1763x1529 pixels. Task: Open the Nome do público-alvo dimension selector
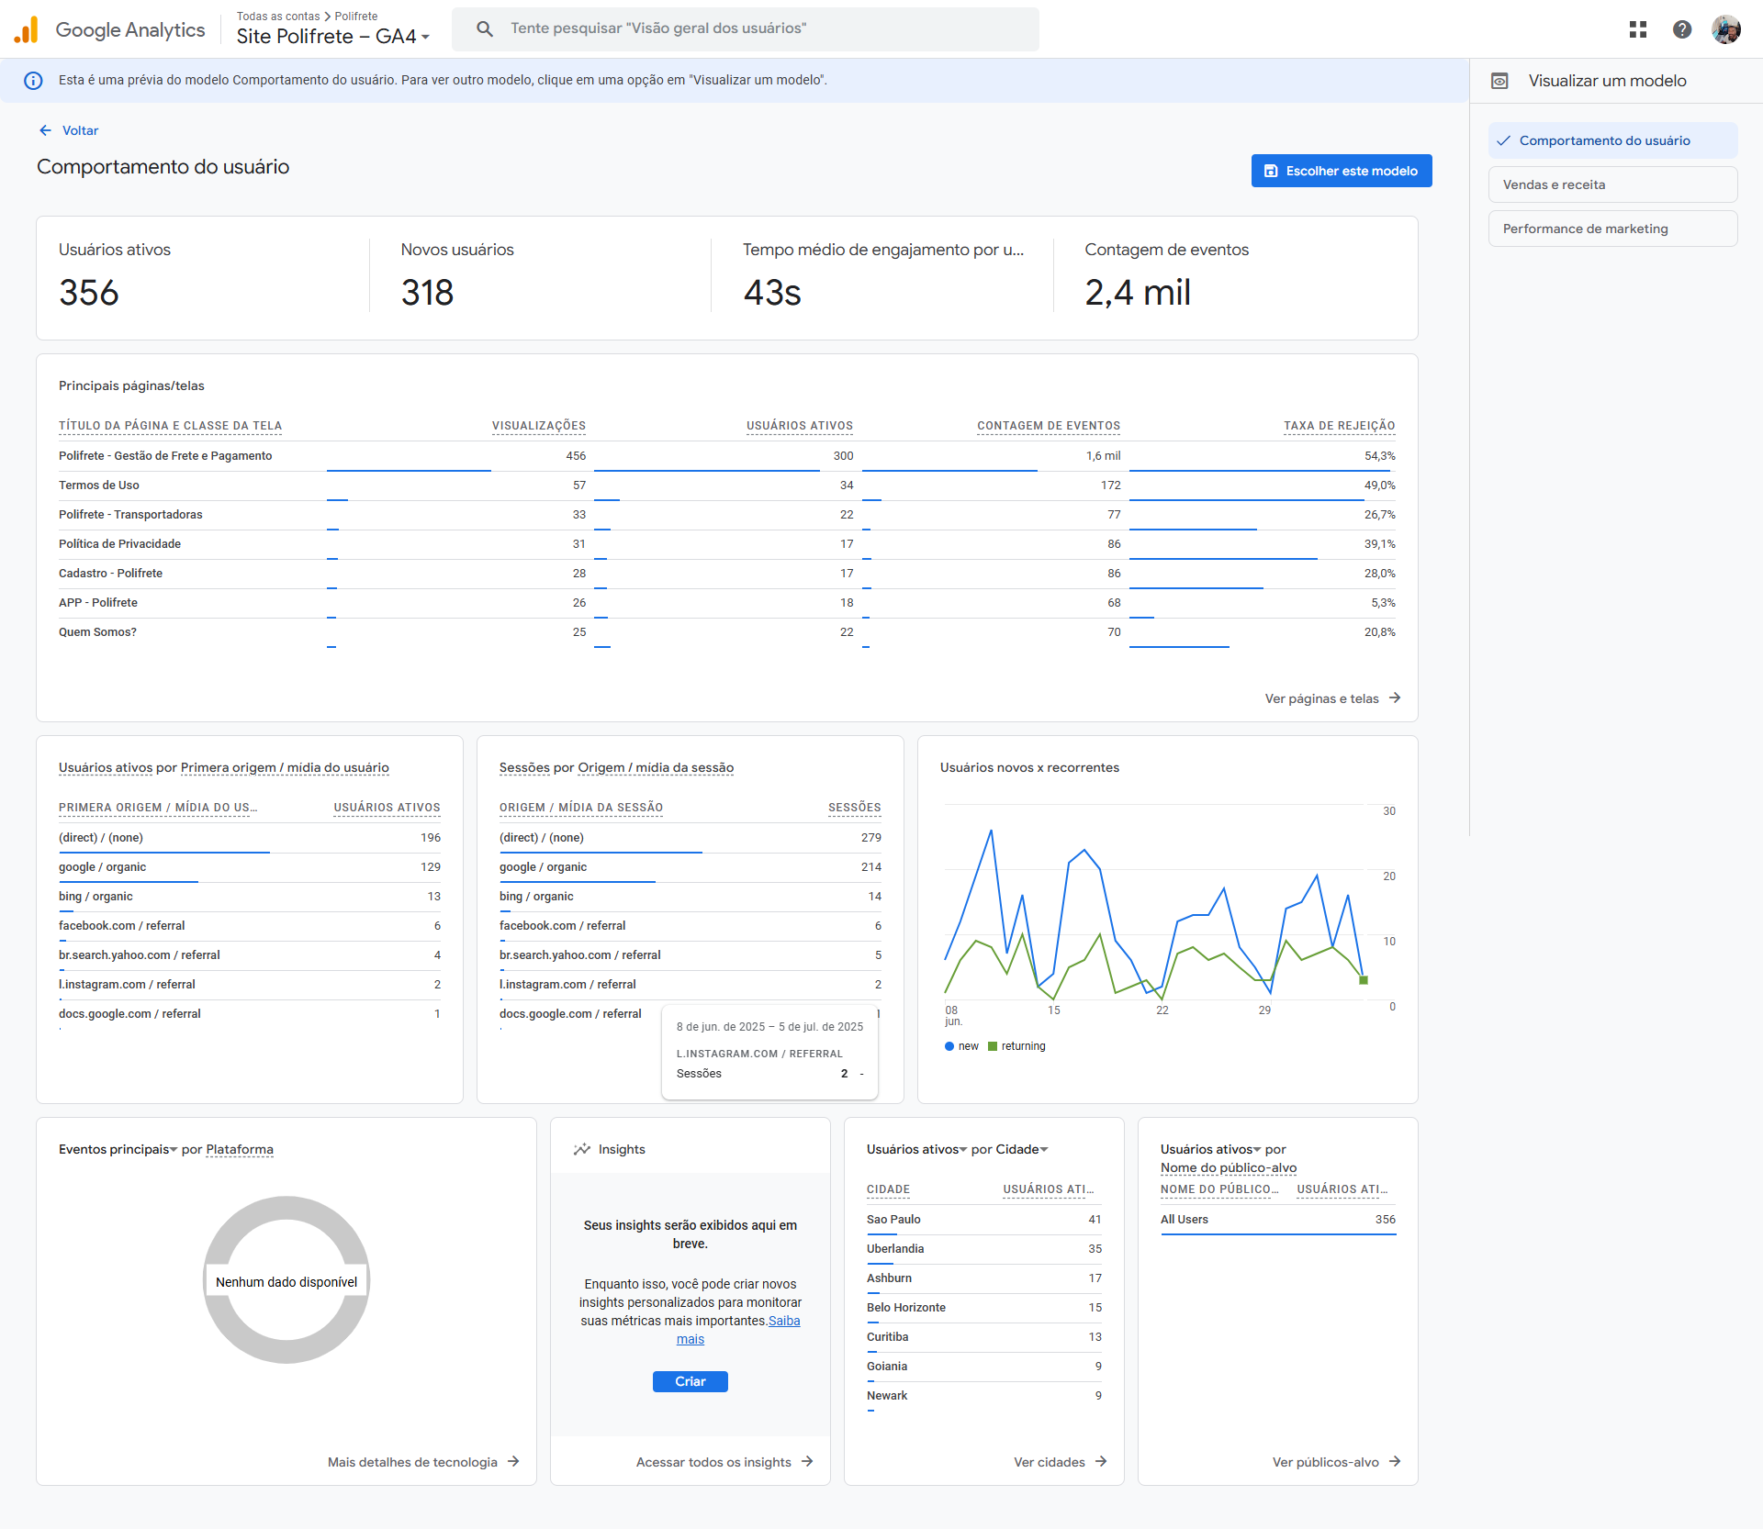pyautogui.click(x=1229, y=1167)
